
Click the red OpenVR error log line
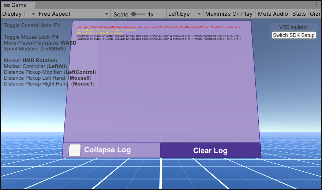tap(158, 27)
